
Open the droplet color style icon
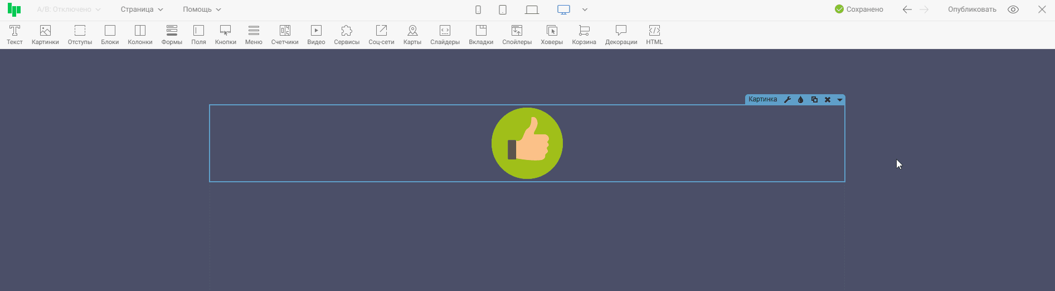(801, 100)
